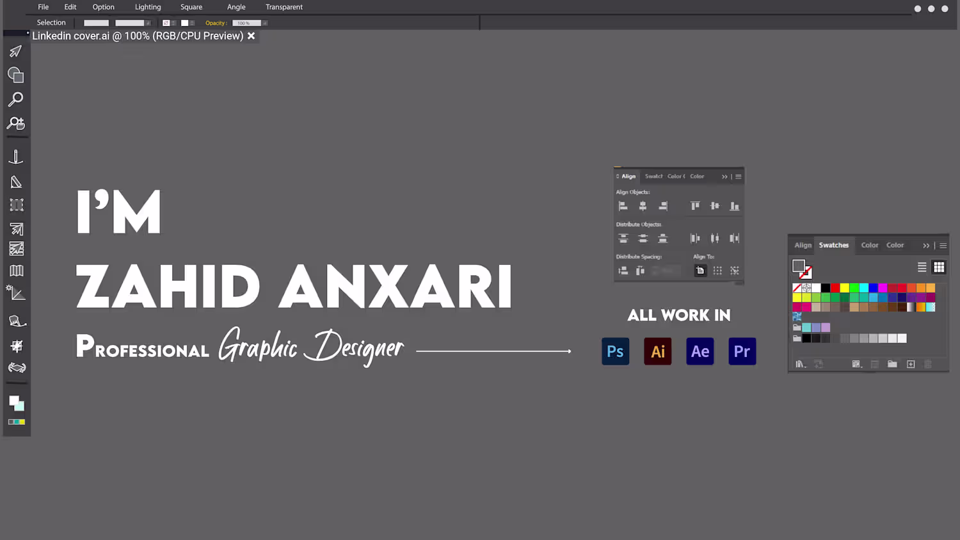The height and width of the screenshot is (540, 960).
Task: Click Vertical Align Bottom in the Align panel
Action: (735, 206)
